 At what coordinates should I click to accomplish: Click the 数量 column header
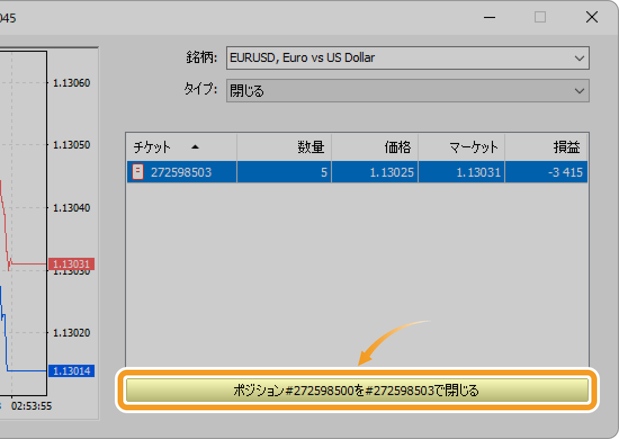pyautogui.click(x=309, y=147)
